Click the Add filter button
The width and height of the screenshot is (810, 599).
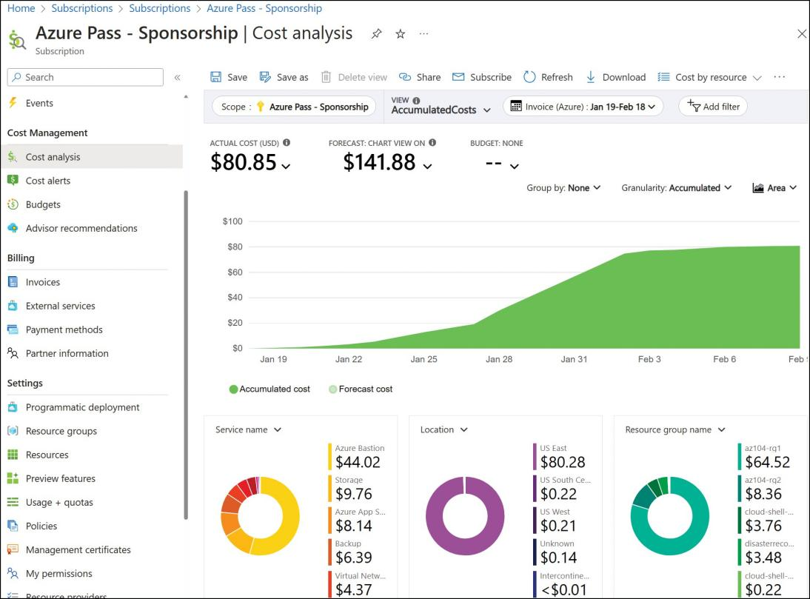713,107
